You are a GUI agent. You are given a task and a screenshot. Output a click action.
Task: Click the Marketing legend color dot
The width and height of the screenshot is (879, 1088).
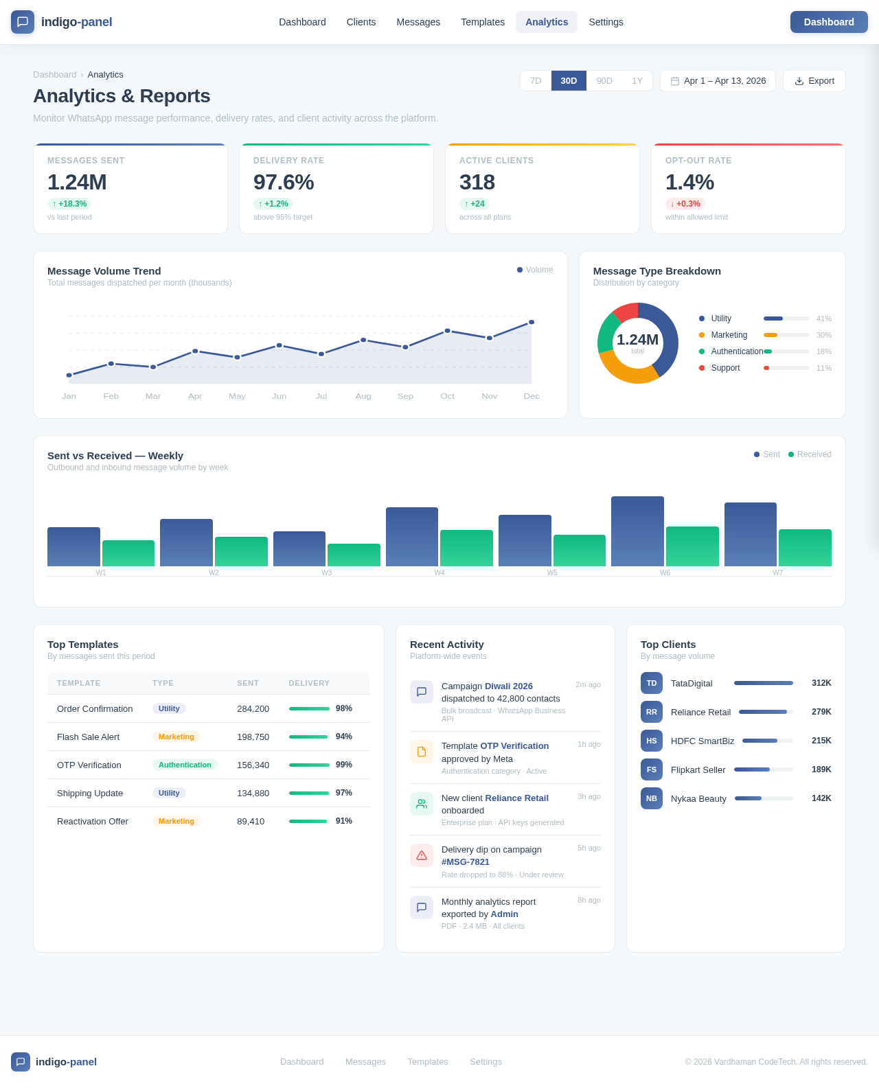pos(702,335)
